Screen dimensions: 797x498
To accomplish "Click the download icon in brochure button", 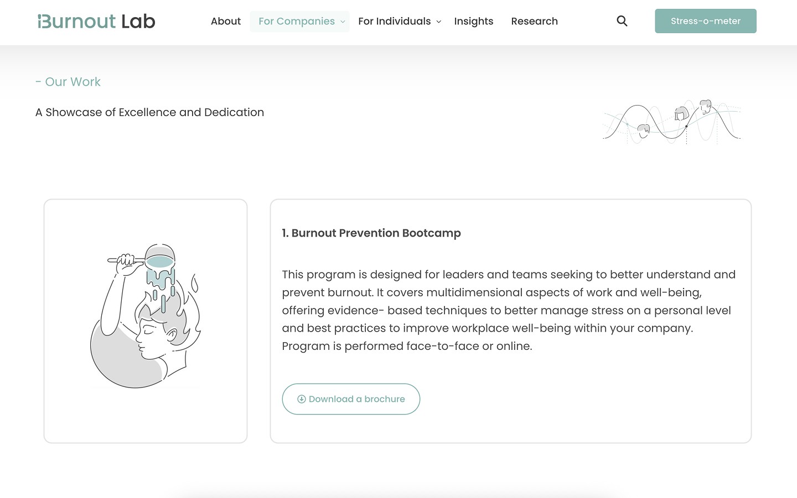I will (x=302, y=399).
